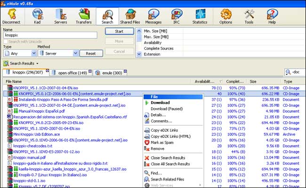Open the Shared Files panel

[x=129, y=16]
